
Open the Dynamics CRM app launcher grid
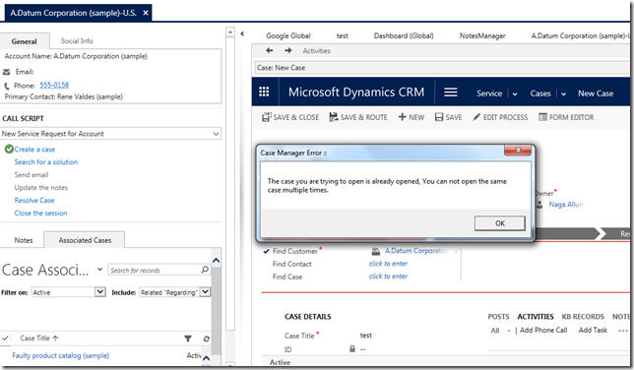pos(264,92)
